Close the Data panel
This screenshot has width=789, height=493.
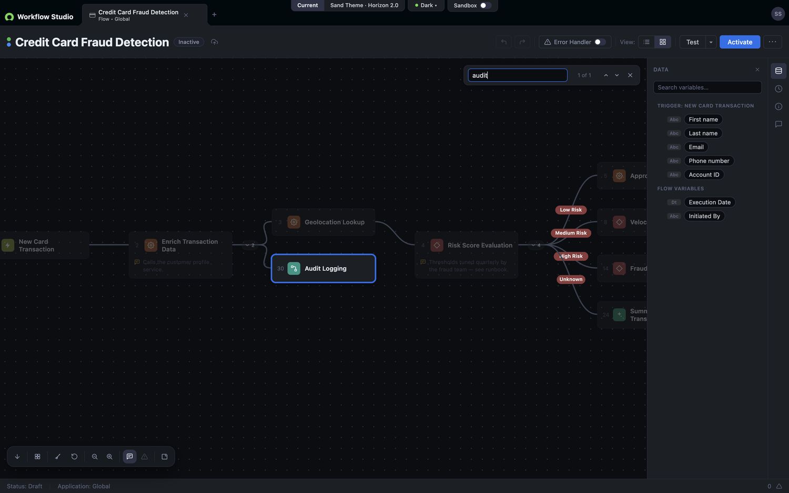[757, 69]
